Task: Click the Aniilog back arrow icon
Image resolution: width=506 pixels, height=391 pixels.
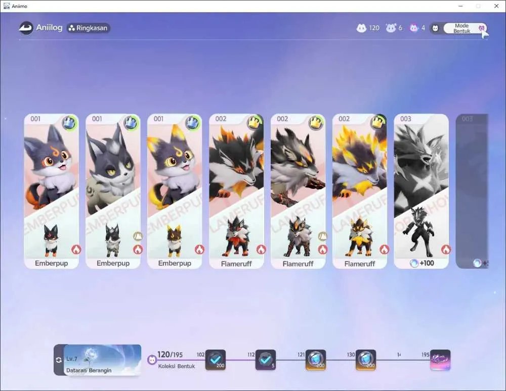Action: coord(26,28)
